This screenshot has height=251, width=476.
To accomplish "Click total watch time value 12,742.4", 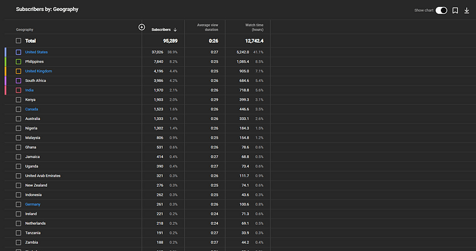I will click(255, 41).
